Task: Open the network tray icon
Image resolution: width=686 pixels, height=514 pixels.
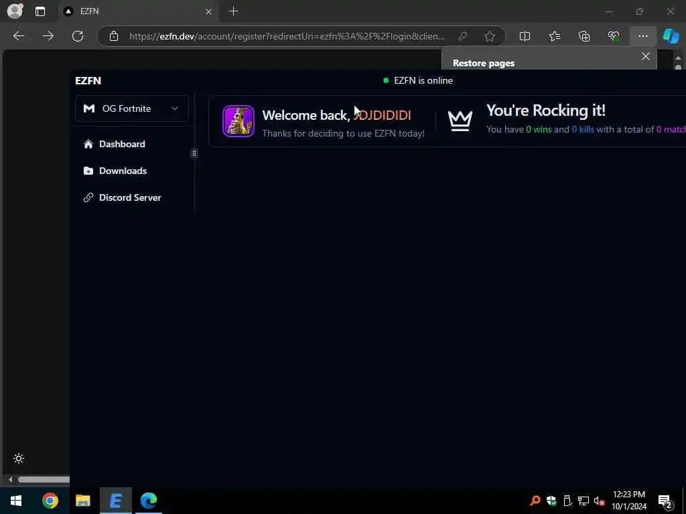Action: 584,501
